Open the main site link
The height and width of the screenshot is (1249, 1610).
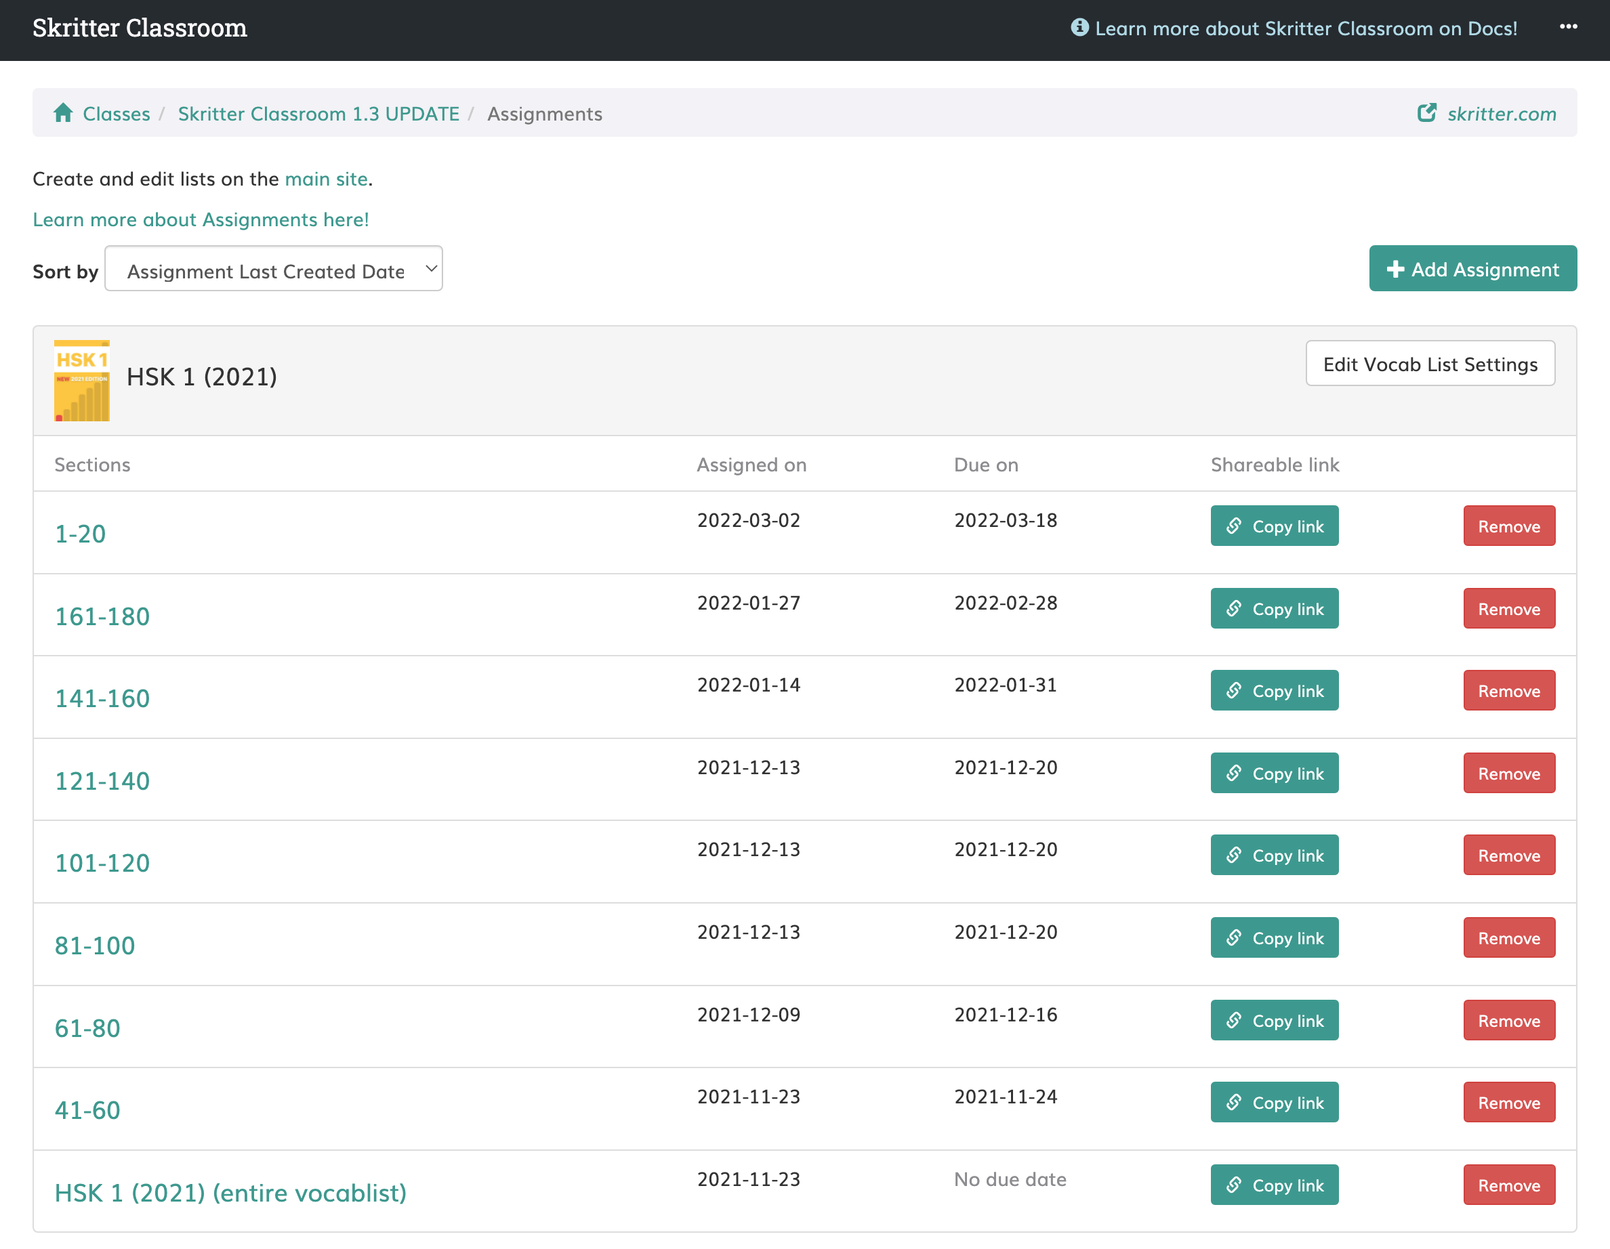326,179
